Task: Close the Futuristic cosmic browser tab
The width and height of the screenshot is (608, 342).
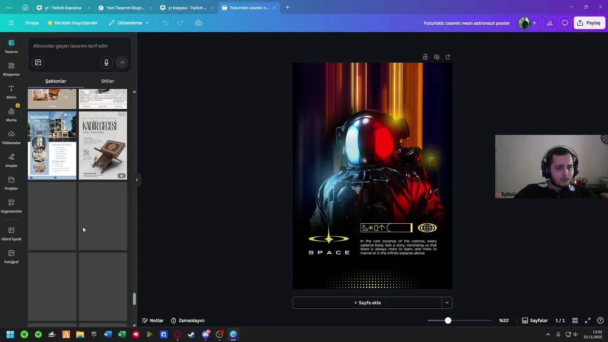Action: [x=274, y=8]
